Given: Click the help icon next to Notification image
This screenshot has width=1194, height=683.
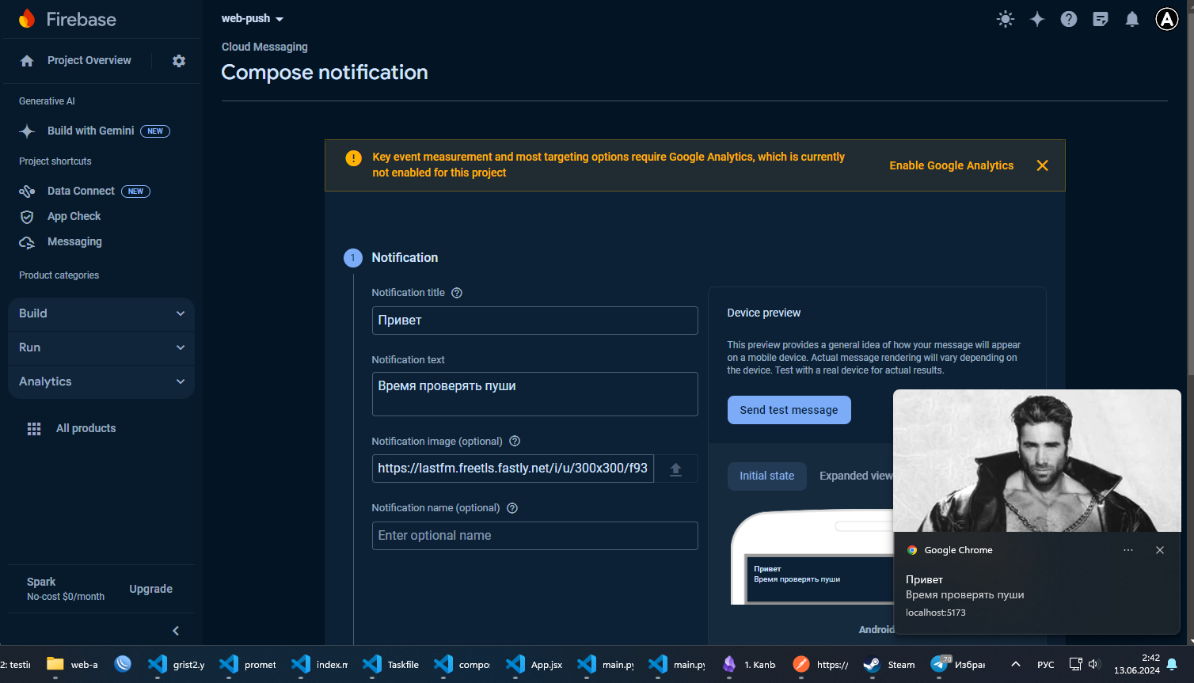Looking at the screenshot, I should tap(515, 441).
